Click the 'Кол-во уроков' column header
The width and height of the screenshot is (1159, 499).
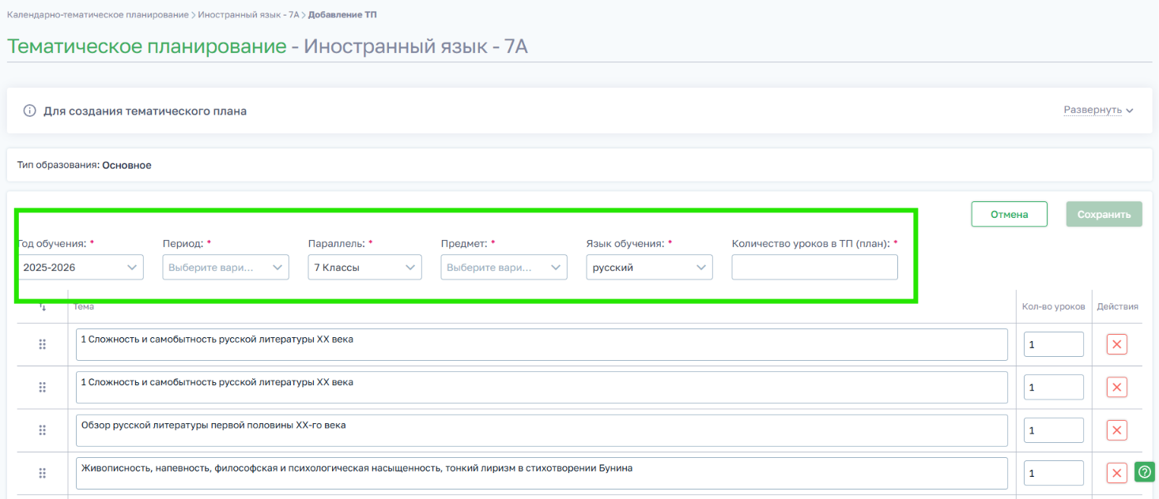tap(1054, 306)
